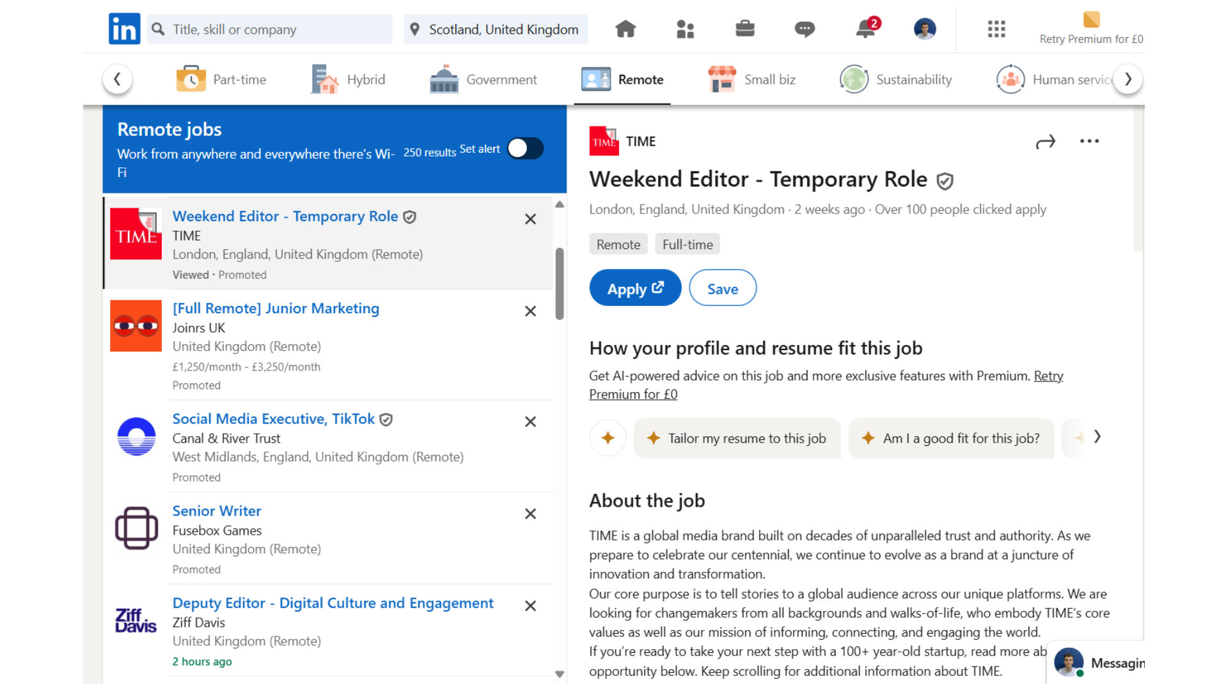Click the AI sparkle icon near resume suggestions
This screenshot has height=690, width=1228.
tap(608, 438)
